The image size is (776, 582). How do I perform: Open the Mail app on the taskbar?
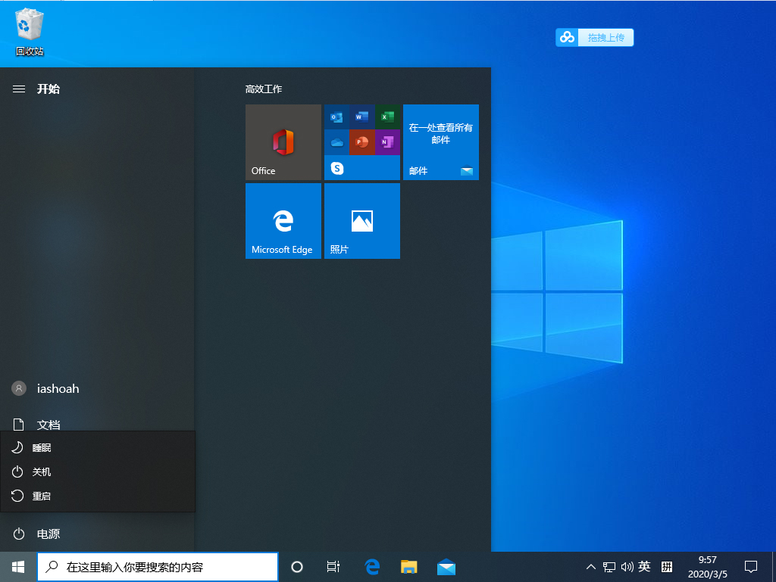tap(446, 566)
